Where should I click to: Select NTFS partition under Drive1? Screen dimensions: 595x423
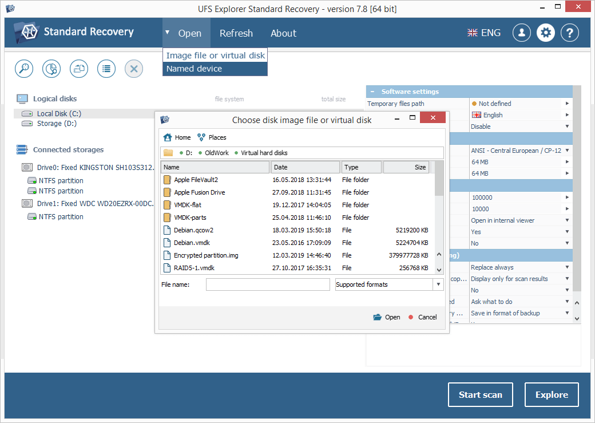tap(61, 216)
